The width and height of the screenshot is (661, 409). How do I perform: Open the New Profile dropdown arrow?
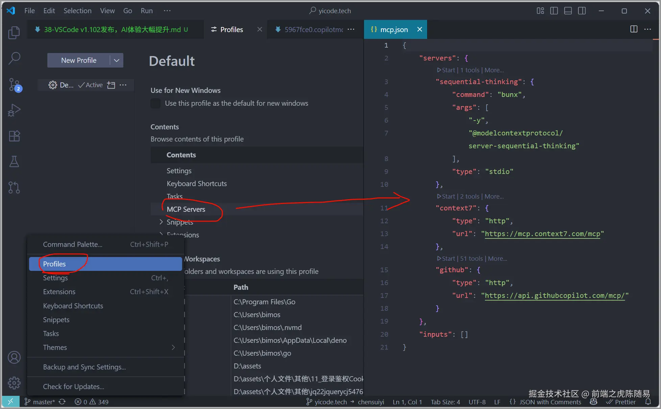(117, 60)
